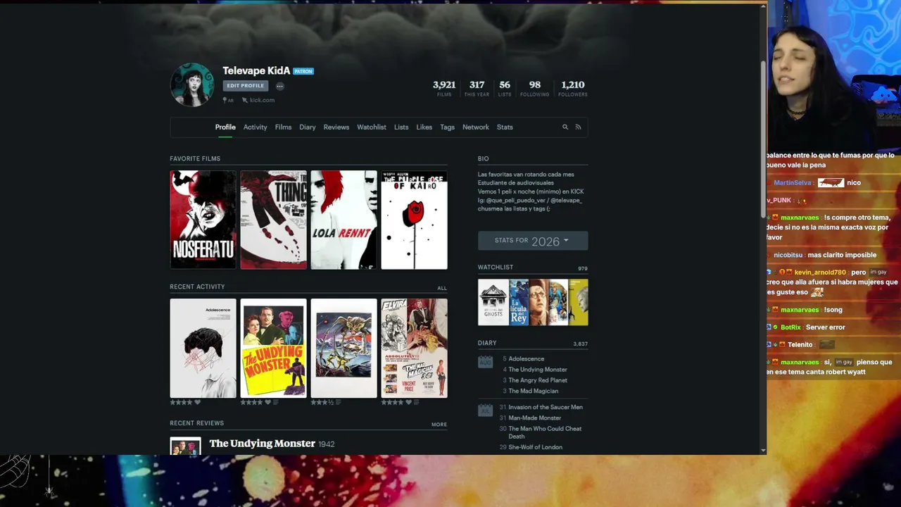Click the August diary calendar icon
This screenshot has height=507, width=901.
click(486, 361)
